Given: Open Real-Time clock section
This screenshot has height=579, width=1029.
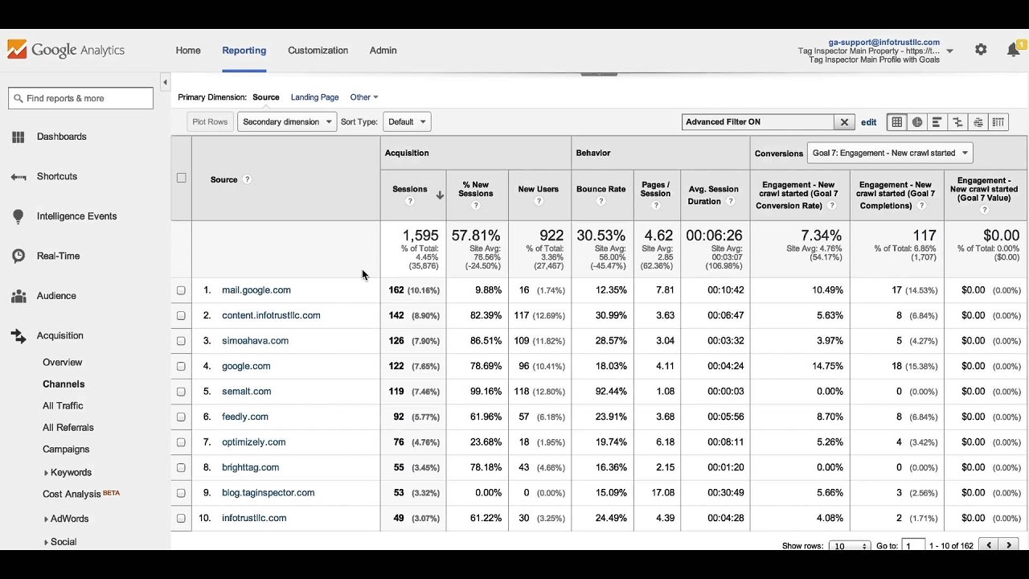Looking at the screenshot, I should click(58, 256).
